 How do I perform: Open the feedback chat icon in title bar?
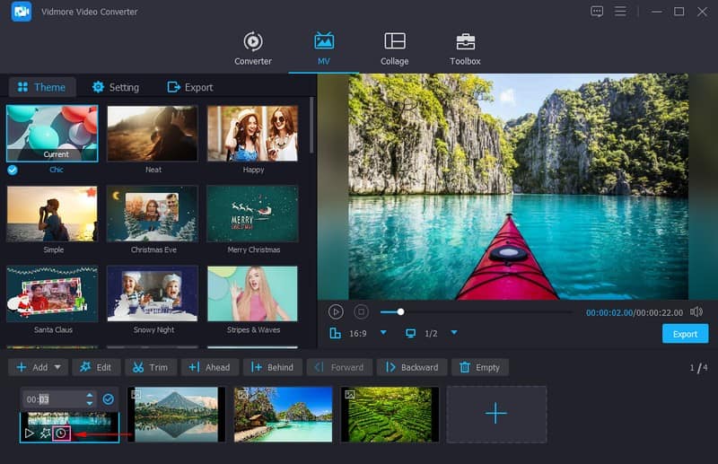[597, 12]
